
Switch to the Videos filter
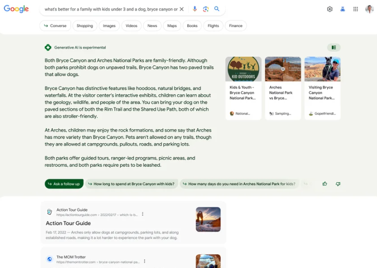(x=131, y=26)
